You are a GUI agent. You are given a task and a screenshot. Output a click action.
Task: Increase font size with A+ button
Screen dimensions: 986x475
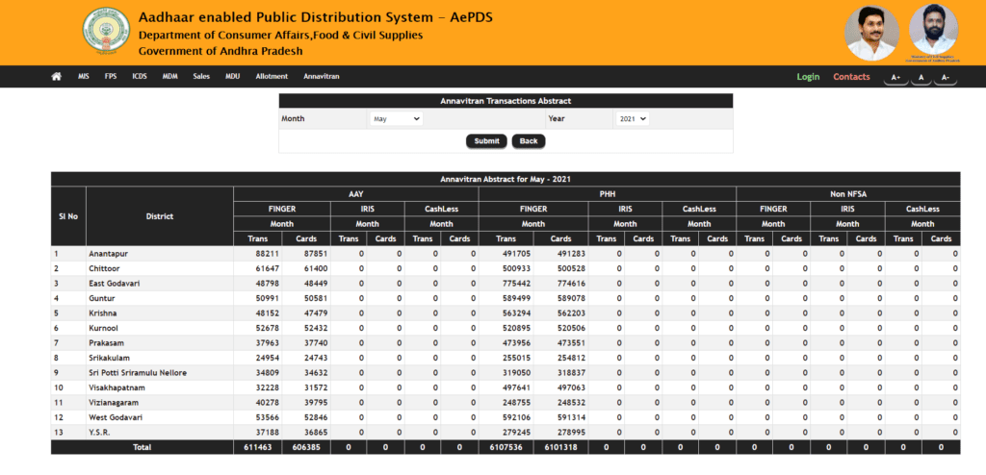point(896,78)
